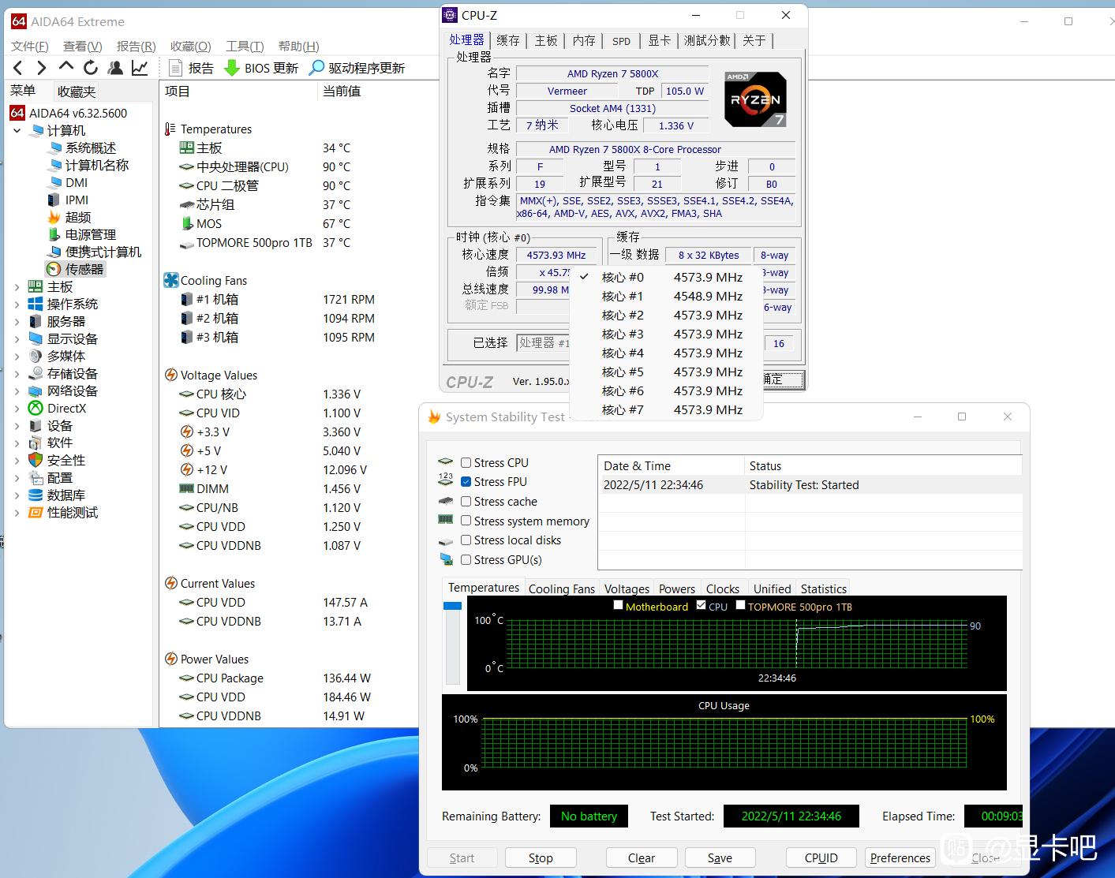Open the 文件(F) menu
This screenshot has width=1115, height=878.
[x=30, y=46]
